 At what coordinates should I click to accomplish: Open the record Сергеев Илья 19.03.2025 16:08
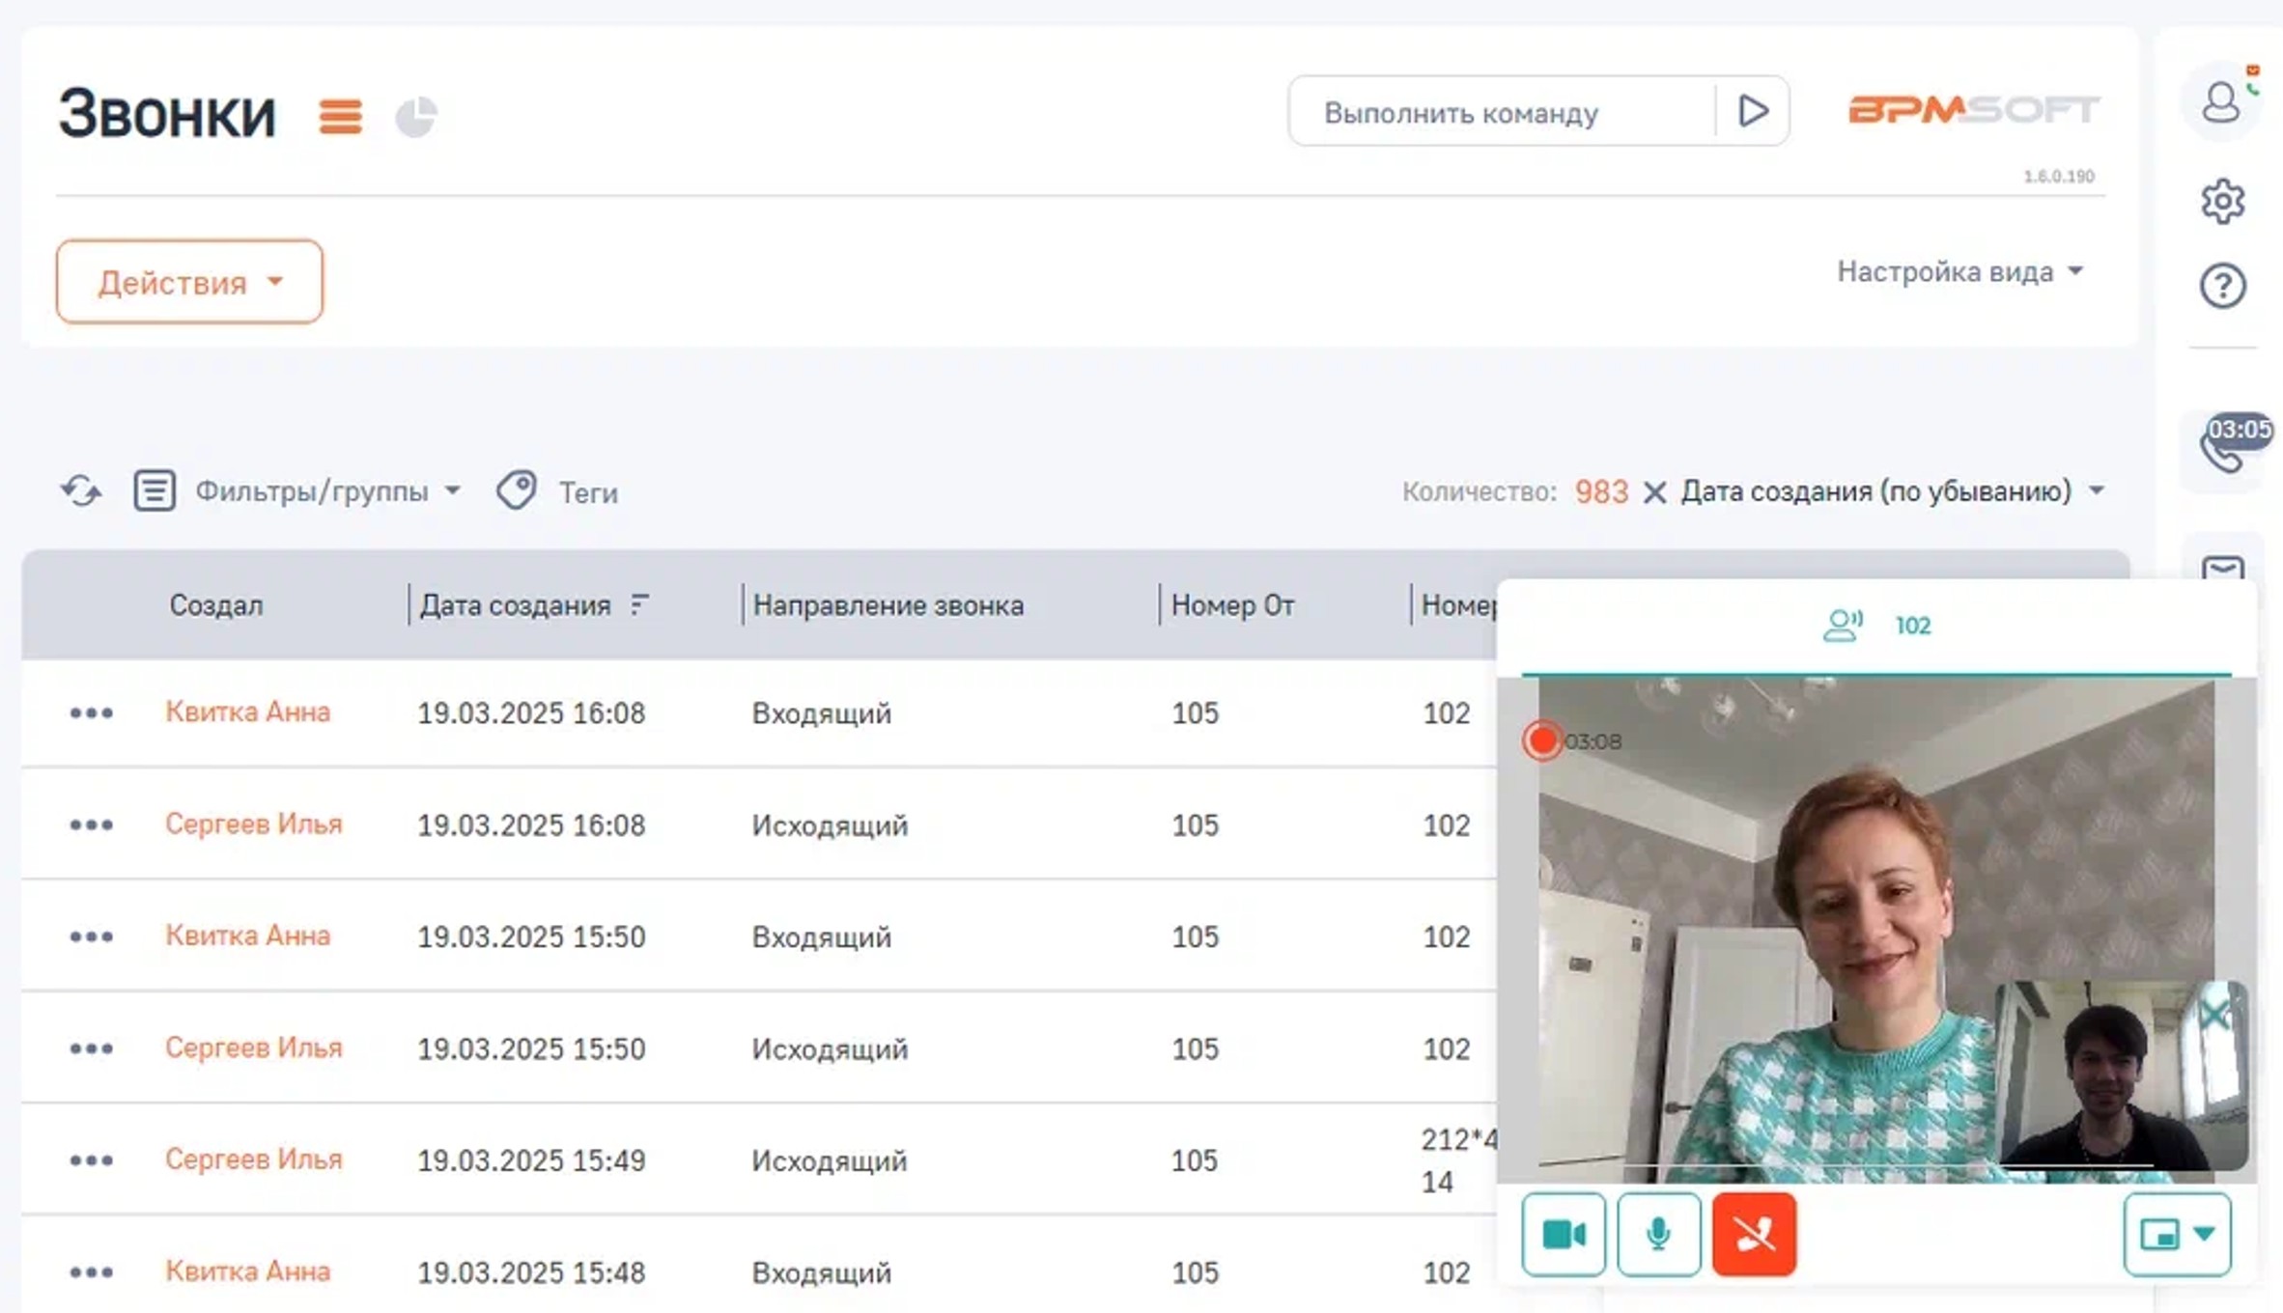click(254, 824)
